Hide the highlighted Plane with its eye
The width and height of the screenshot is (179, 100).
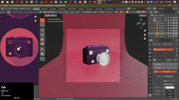point(171,33)
